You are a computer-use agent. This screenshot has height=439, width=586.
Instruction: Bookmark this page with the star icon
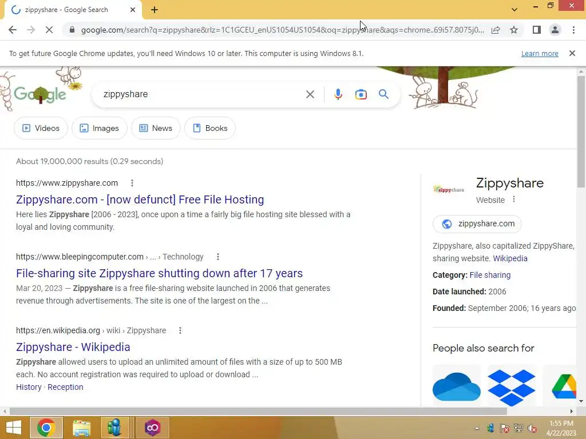click(514, 30)
